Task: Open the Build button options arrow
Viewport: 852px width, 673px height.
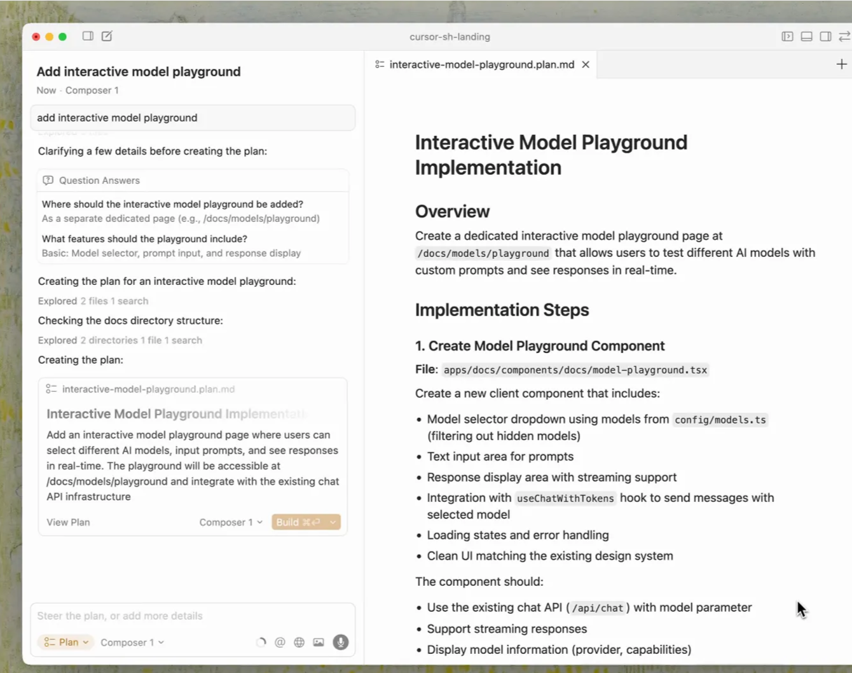Action: tap(333, 522)
